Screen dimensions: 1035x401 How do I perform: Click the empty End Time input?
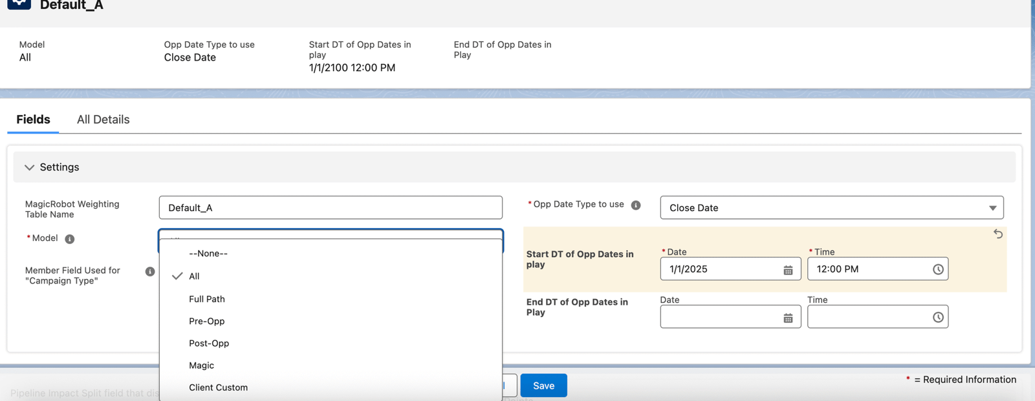878,317
